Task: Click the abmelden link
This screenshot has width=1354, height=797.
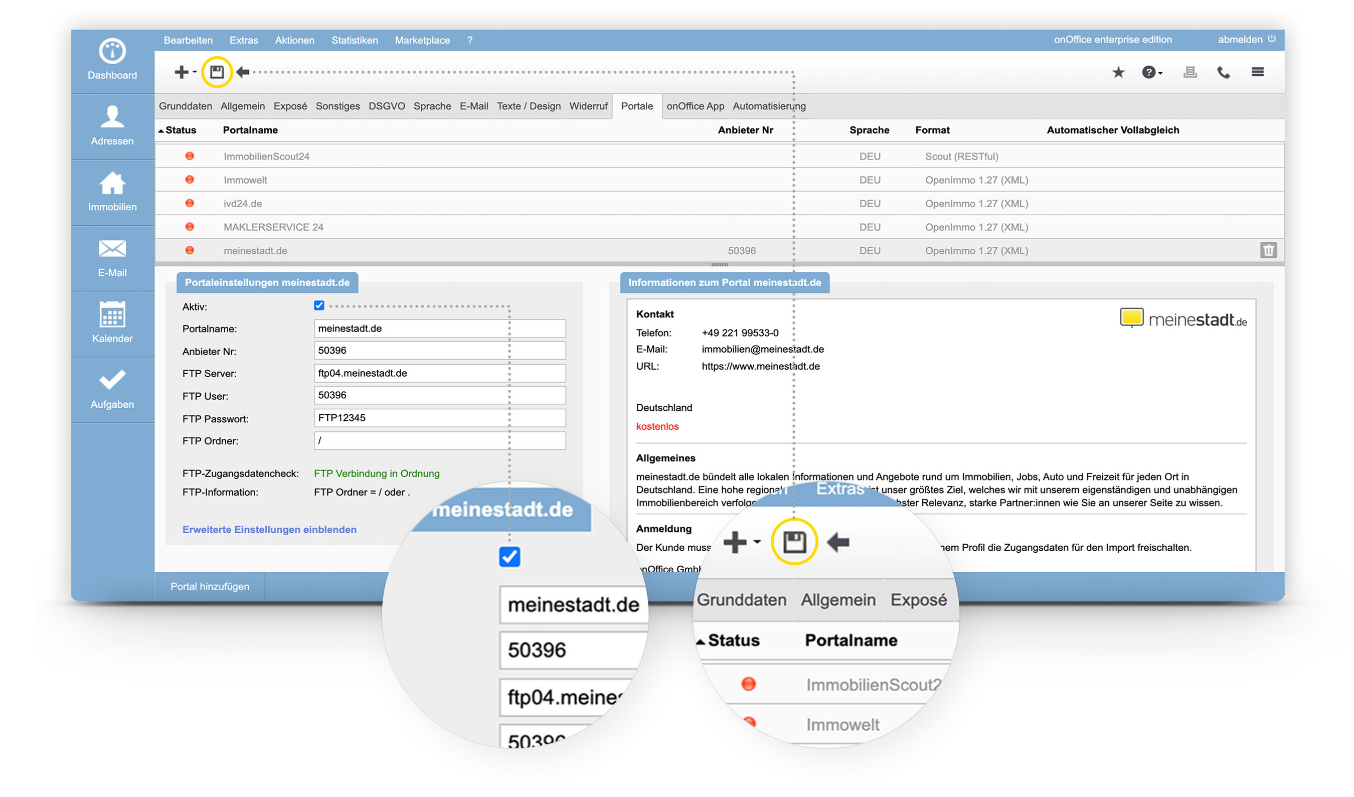Action: [1240, 39]
